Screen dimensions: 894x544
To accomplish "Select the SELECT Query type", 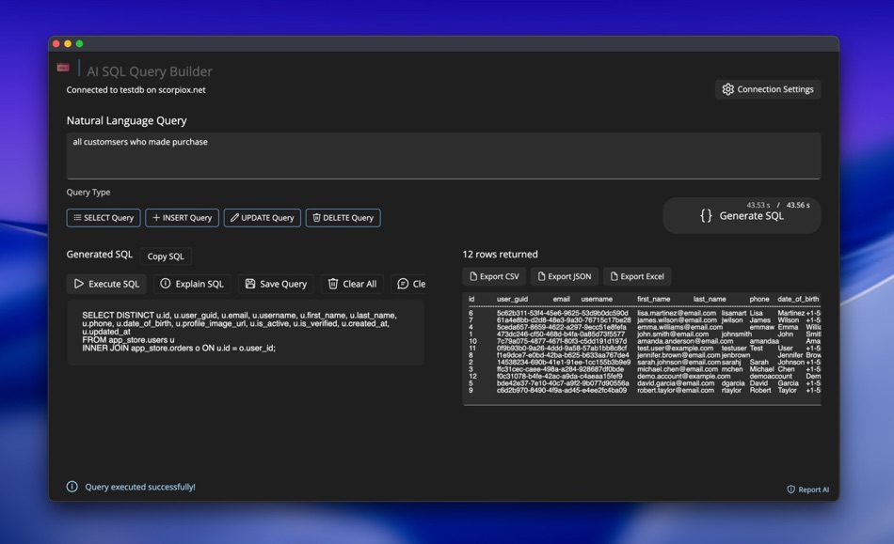I will click(x=103, y=217).
